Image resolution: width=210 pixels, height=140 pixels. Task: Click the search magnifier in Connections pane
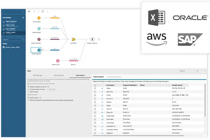[x=23, y=40]
